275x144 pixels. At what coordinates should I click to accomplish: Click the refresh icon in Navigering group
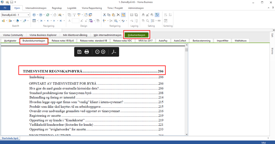coord(48,15)
